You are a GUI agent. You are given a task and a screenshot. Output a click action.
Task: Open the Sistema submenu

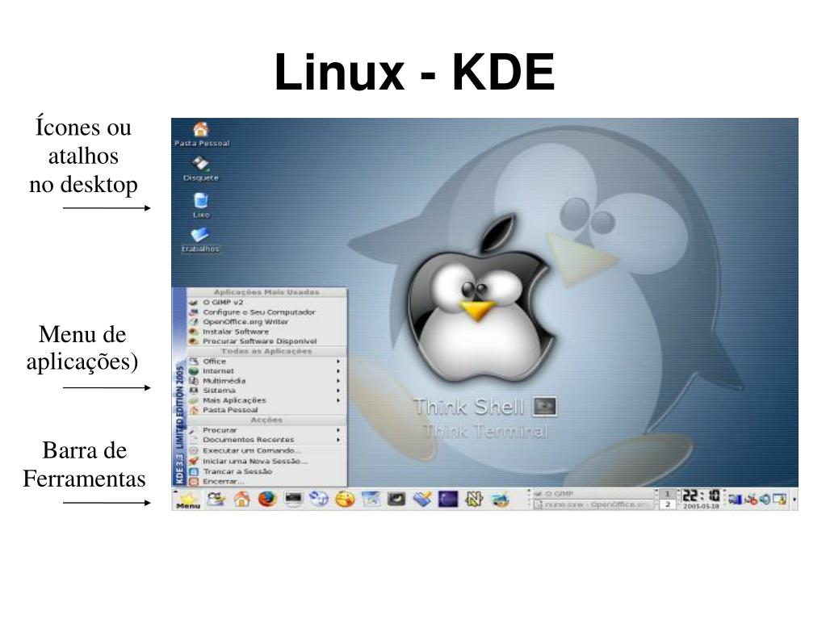219,391
